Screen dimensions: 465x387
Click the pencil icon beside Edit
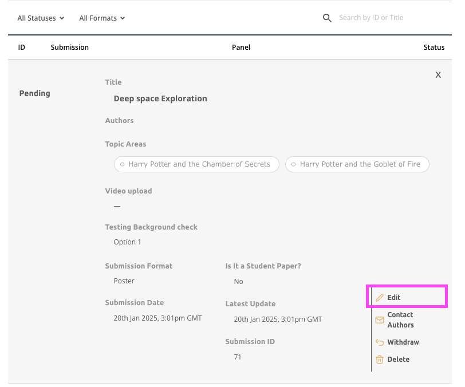(379, 298)
